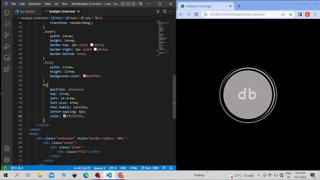Open Source Control view in activity bar
The height and width of the screenshot is (180, 320).
6,35
